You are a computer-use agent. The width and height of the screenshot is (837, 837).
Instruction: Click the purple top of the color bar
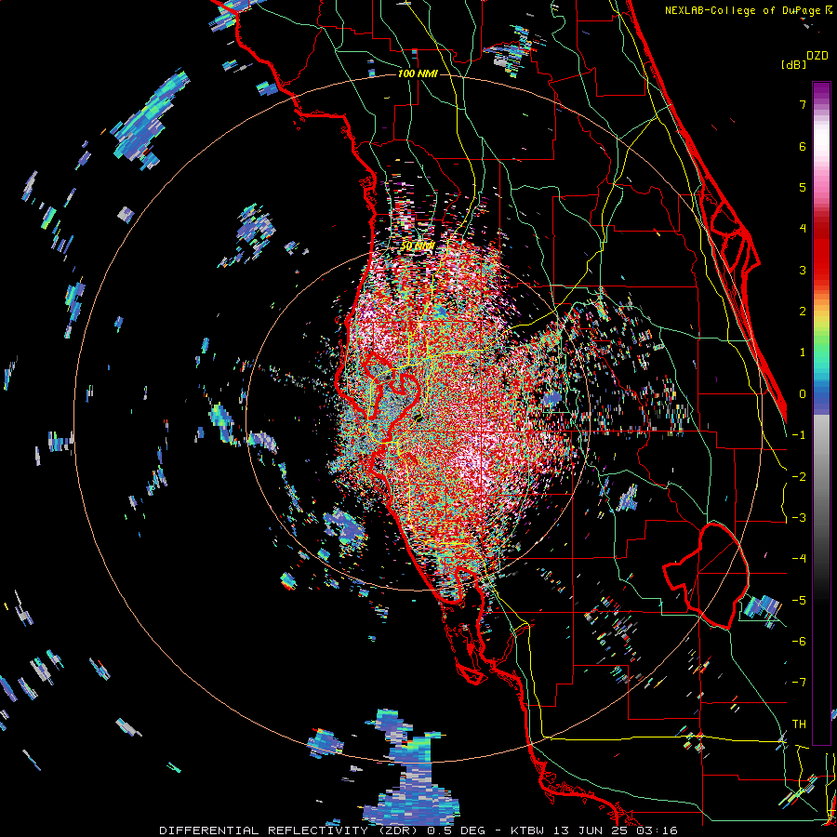(821, 91)
